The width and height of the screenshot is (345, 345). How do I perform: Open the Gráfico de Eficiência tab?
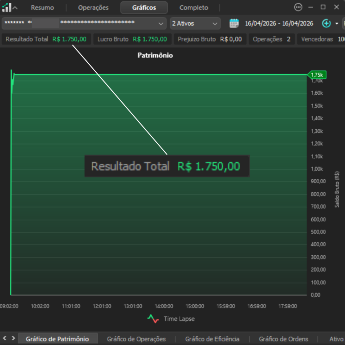[212, 339]
